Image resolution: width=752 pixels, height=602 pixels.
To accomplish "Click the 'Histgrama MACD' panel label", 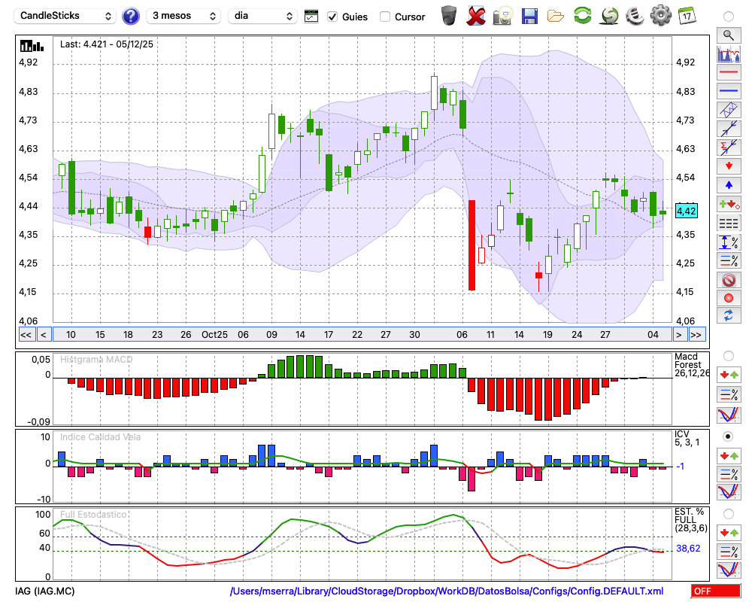I will click(96, 360).
